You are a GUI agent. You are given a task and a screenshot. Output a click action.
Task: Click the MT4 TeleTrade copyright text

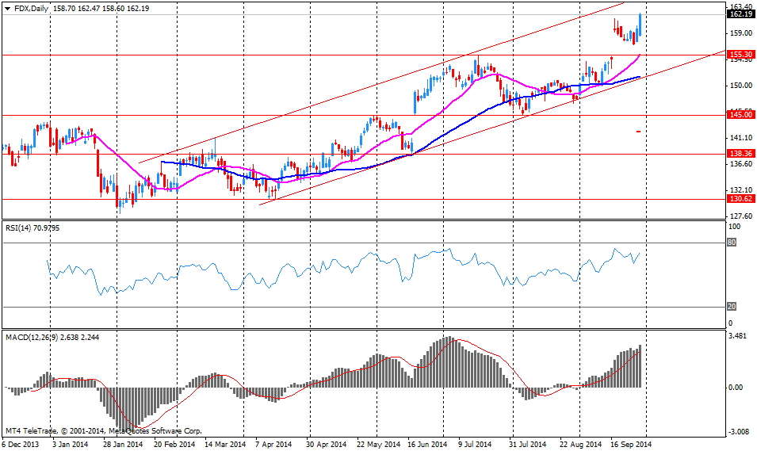click(103, 431)
